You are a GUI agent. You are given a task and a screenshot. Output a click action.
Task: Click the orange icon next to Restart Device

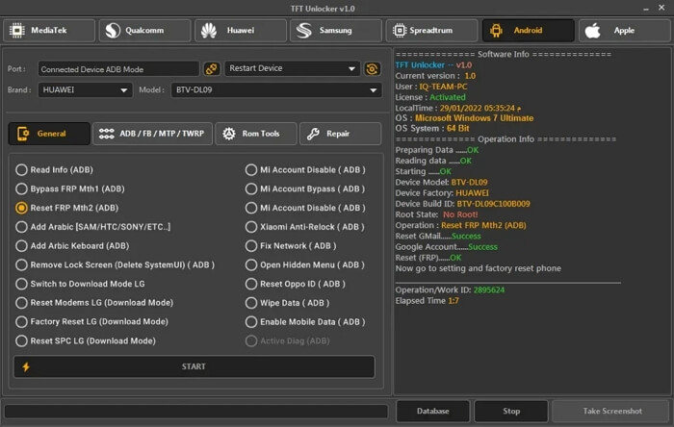372,68
